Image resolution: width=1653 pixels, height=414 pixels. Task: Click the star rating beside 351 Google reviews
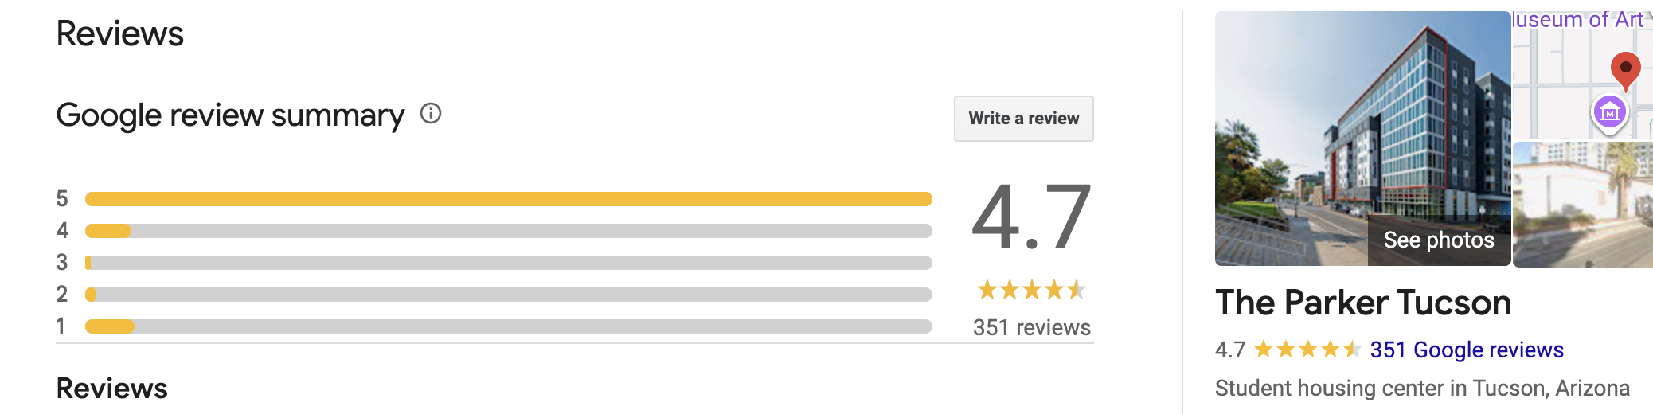click(x=1307, y=350)
